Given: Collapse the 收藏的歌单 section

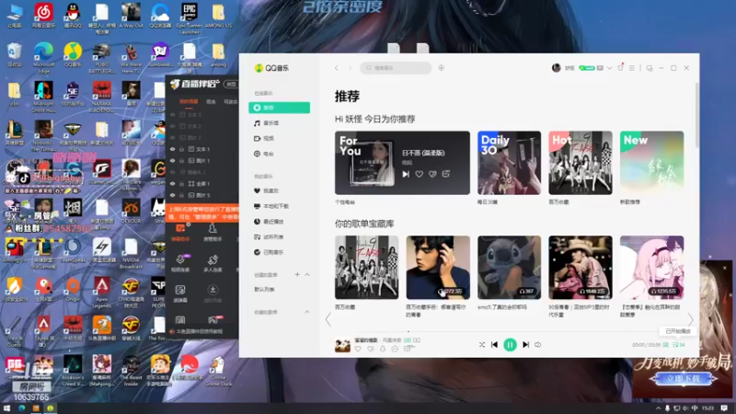Looking at the screenshot, I should 307,312.
